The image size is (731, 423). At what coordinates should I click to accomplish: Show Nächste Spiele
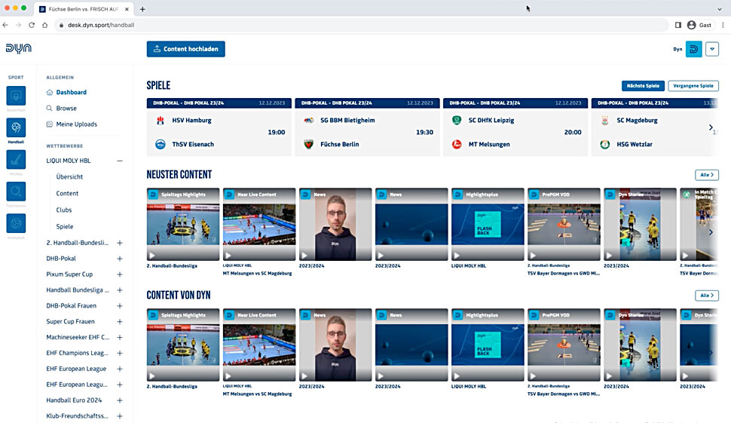click(x=643, y=86)
